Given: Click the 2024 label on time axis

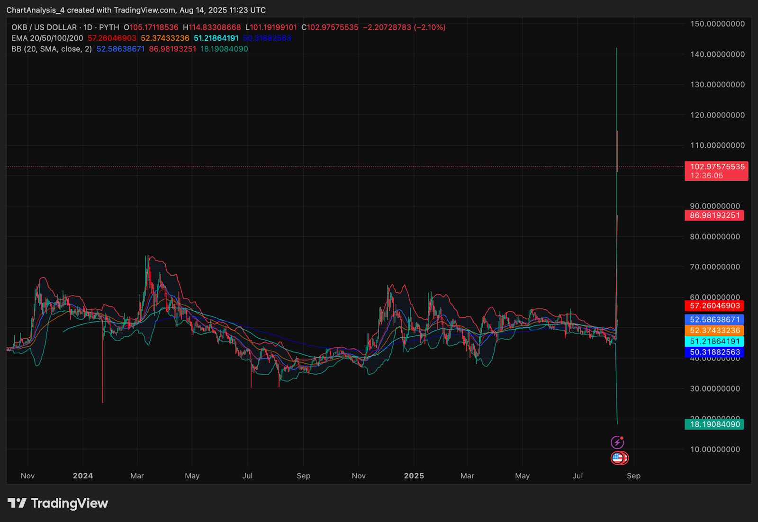Looking at the screenshot, I should [x=83, y=476].
